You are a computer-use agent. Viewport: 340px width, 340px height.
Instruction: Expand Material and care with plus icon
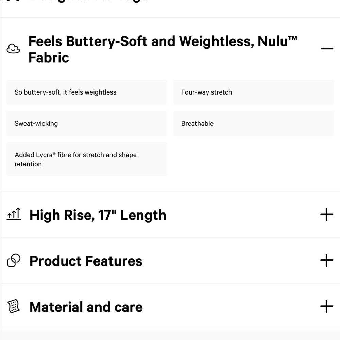pos(326,306)
